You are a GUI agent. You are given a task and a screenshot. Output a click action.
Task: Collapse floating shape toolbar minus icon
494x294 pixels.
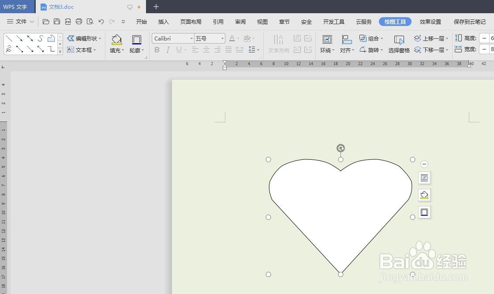[424, 164]
